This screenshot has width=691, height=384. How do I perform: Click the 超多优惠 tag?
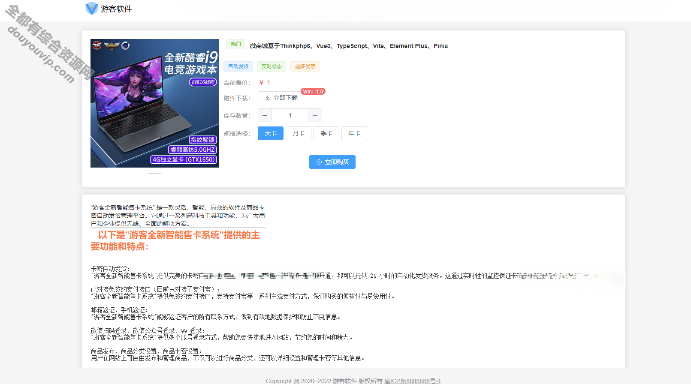click(305, 66)
